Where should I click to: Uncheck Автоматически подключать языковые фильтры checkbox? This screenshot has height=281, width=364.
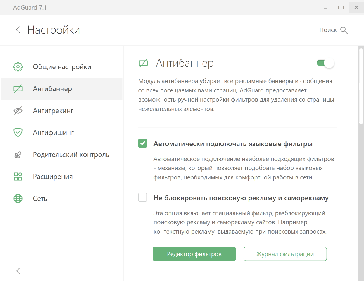click(143, 143)
